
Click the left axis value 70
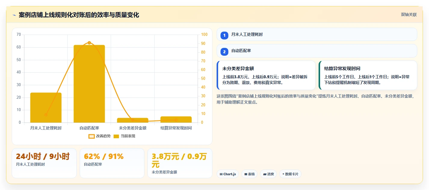pos(19,35)
